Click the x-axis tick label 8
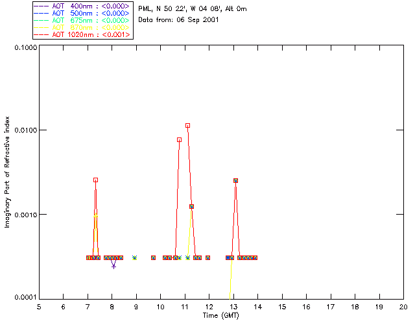Screen dimensions: 415x332 point(112,307)
